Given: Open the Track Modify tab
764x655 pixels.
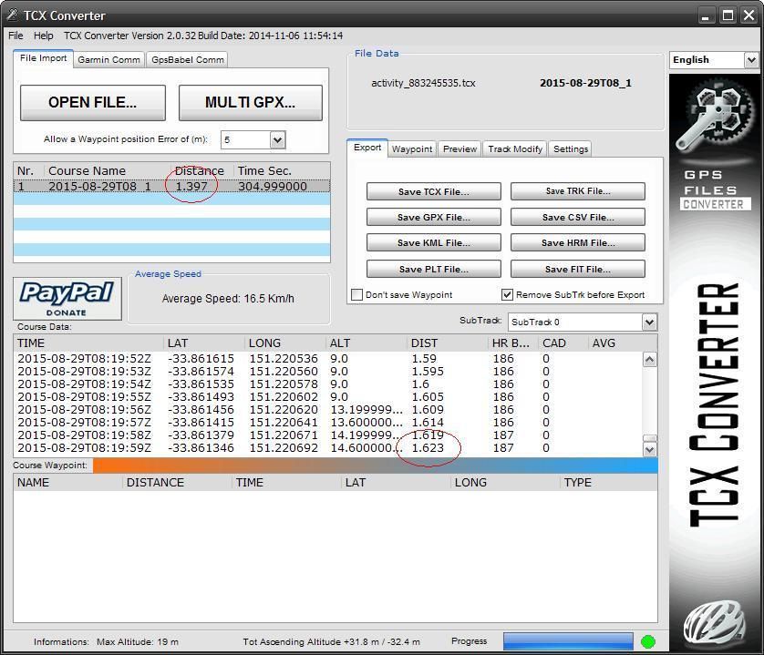Looking at the screenshot, I should pos(515,149).
